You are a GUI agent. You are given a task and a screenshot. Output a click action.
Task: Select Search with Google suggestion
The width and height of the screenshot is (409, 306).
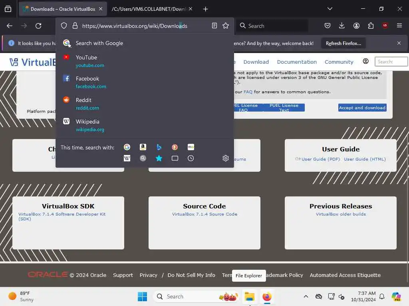click(x=145, y=43)
